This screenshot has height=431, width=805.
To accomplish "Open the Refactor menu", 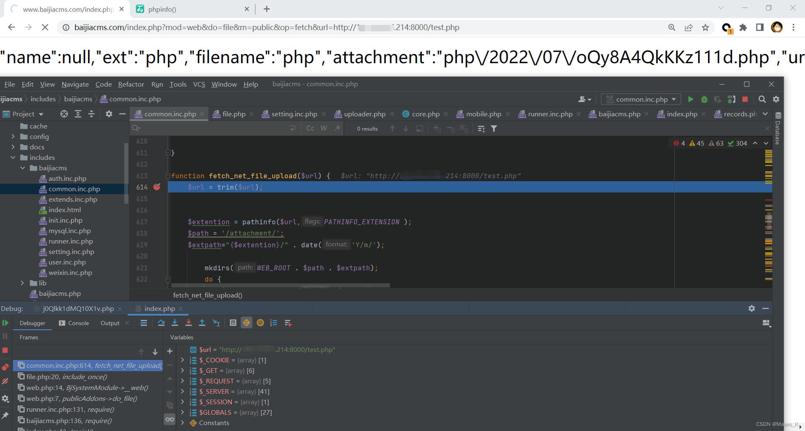I will 131,84.
